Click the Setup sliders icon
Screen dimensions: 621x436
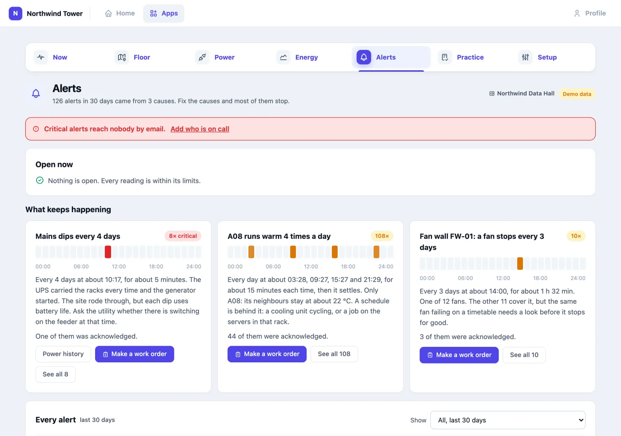tap(526, 57)
